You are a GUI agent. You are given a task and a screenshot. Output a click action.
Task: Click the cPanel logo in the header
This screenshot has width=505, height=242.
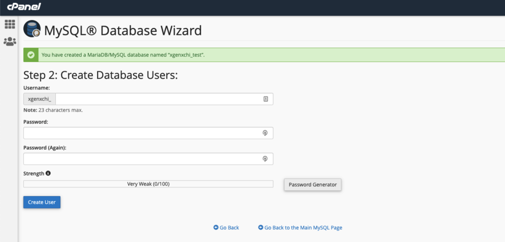click(24, 7)
